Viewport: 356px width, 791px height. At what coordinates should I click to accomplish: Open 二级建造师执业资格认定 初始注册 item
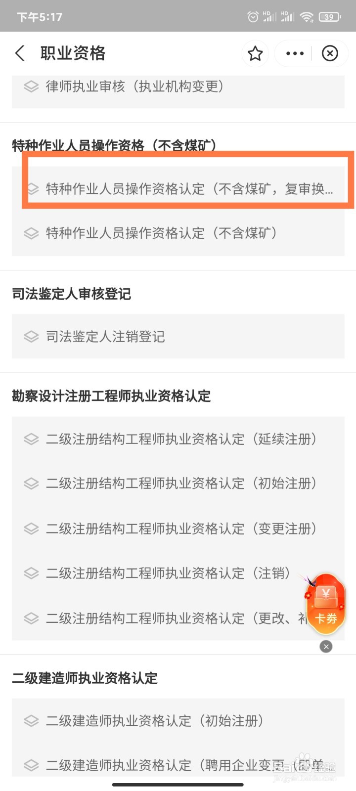(178, 721)
